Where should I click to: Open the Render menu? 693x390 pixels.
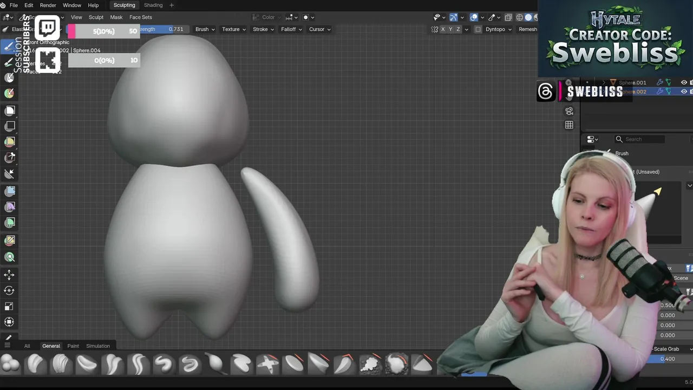tap(48, 5)
